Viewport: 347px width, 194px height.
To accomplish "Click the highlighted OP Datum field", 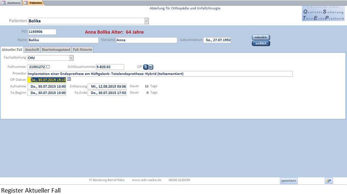I will pyautogui.click(x=47, y=80).
